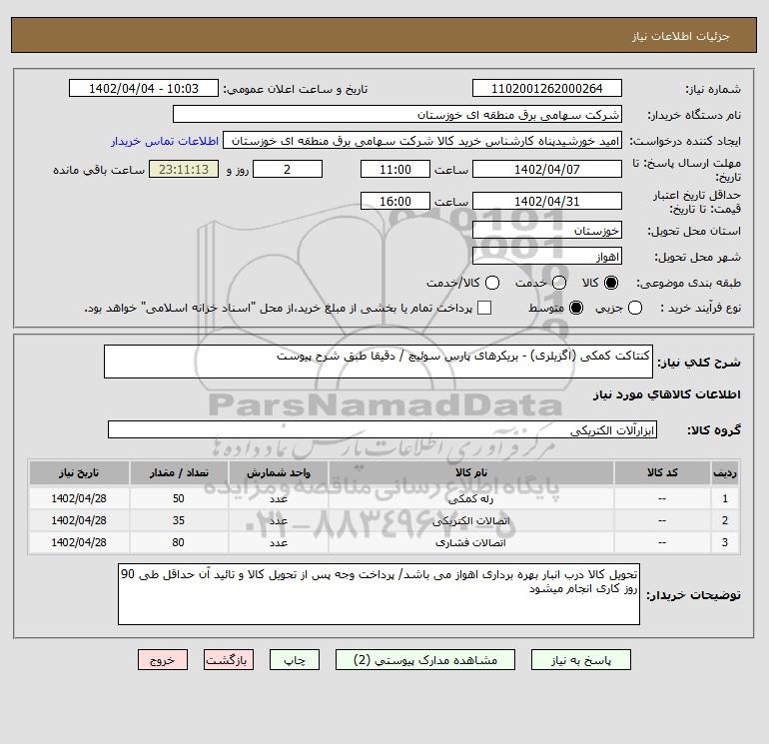Click the validity time field 16:00
769x744 pixels.
pyautogui.click(x=395, y=201)
